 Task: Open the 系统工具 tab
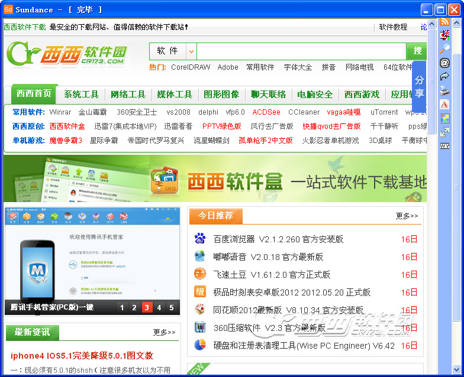coord(82,95)
